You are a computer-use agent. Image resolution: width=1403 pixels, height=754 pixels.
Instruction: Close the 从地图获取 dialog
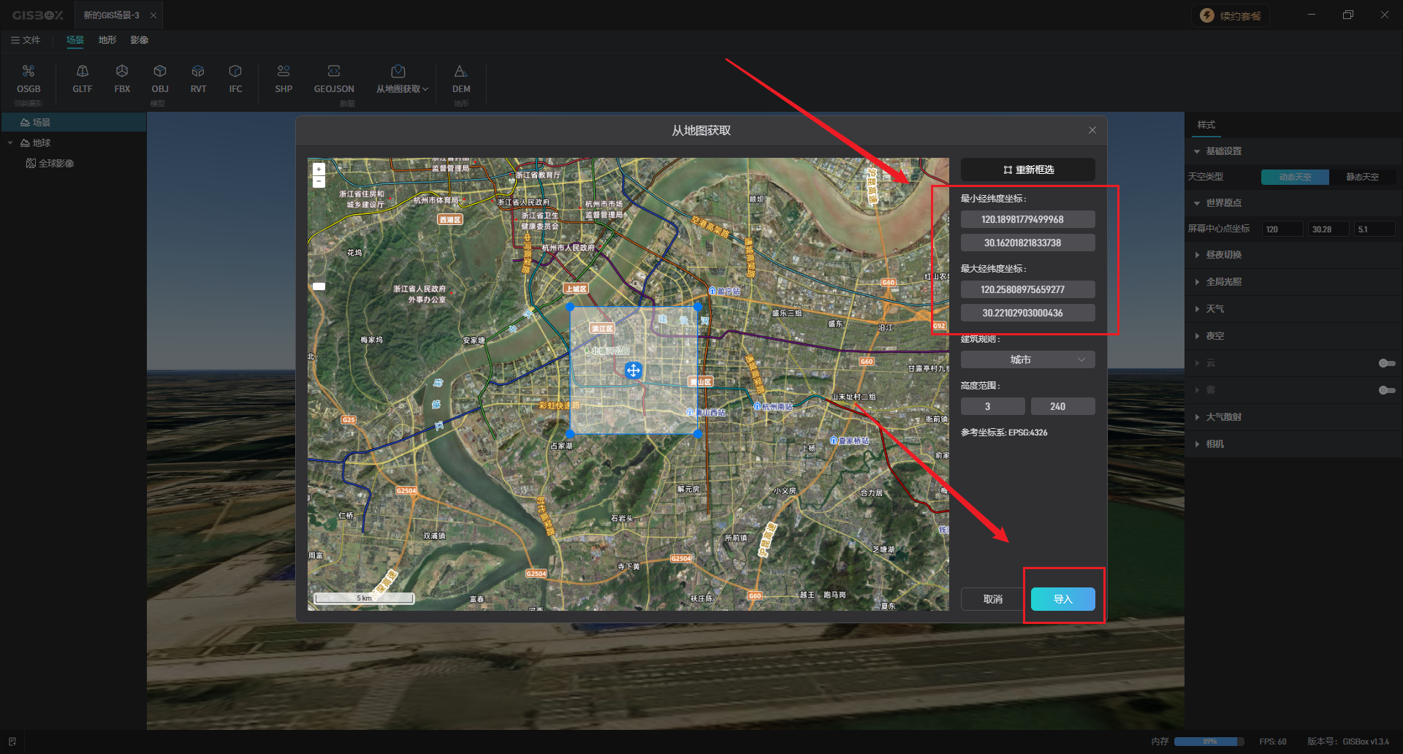[1092, 130]
